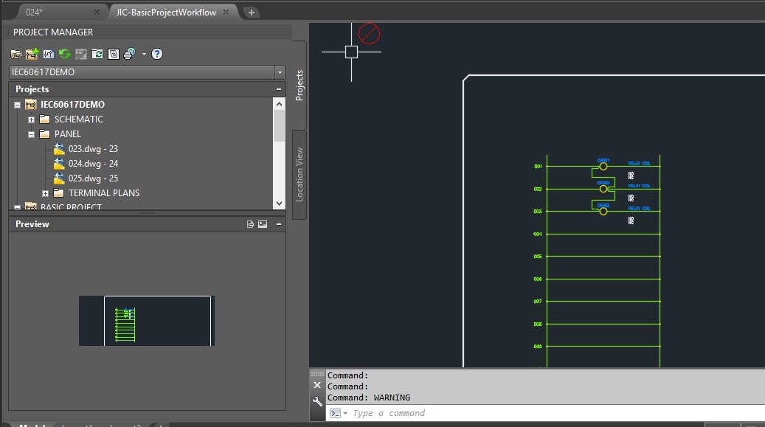Switch to Preview image view icon
765x427 pixels.
pos(263,224)
